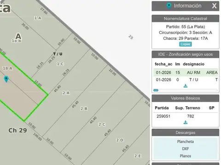
Task: Select the AU RM zonificación row
Action: click(186, 72)
